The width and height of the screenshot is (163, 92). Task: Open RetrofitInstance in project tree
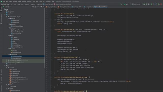[16, 53]
